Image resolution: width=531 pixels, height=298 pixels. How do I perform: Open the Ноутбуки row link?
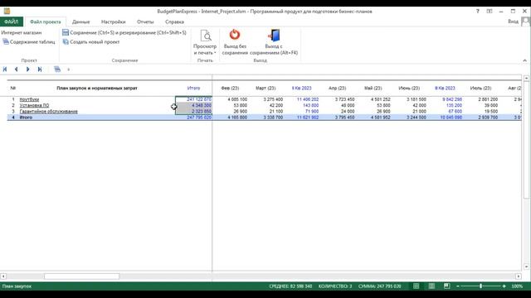[x=29, y=99]
